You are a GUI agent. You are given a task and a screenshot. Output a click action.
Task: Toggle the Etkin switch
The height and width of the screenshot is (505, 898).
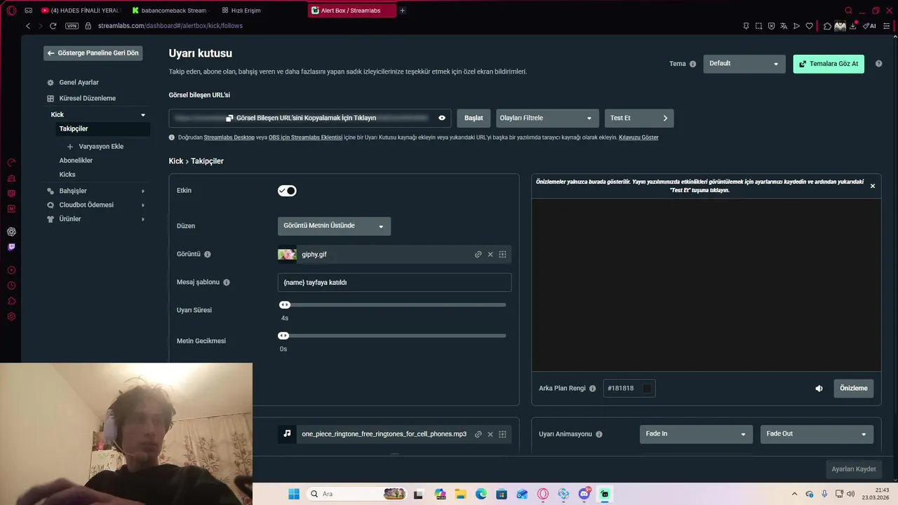click(287, 191)
